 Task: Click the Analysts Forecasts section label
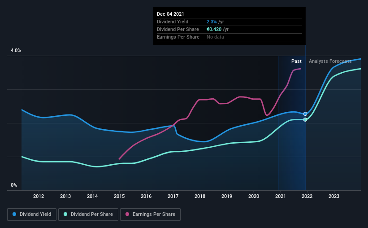330,61
